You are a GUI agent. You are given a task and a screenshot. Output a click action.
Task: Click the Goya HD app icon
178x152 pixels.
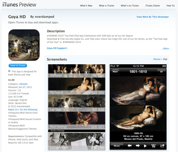[x=24, y=45]
